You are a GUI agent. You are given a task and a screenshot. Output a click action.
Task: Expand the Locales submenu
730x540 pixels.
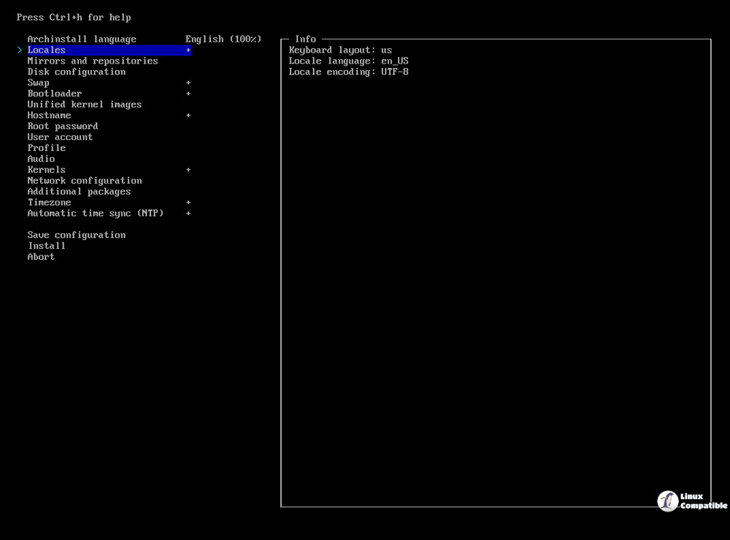click(46, 50)
